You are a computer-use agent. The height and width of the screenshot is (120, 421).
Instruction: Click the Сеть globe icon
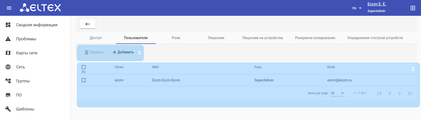pyautogui.click(x=8, y=67)
